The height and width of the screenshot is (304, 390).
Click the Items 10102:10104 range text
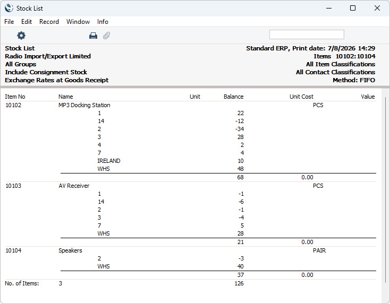click(x=344, y=56)
